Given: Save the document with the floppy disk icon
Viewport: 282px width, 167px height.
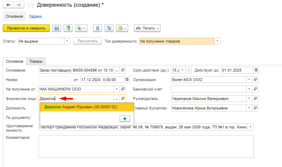Looking at the screenshot, I should coord(57,28).
